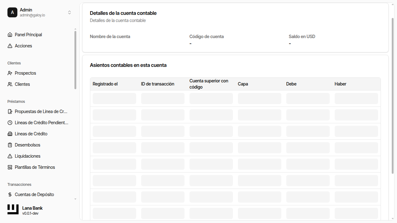This screenshot has width=397, height=223.
Task: Click the Propuestas de Línea de Crédito icon
Action: pos(10,111)
